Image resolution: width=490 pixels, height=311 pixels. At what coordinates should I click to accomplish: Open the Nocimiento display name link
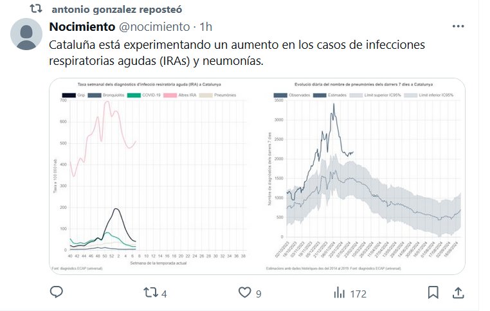[82, 27]
